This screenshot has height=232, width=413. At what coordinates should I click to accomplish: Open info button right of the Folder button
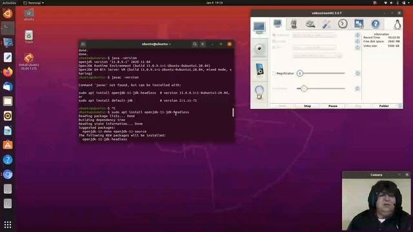pyautogui.click(x=400, y=106)
